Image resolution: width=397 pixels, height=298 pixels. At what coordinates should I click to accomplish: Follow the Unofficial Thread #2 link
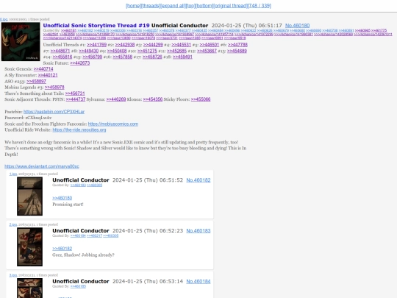125,45
